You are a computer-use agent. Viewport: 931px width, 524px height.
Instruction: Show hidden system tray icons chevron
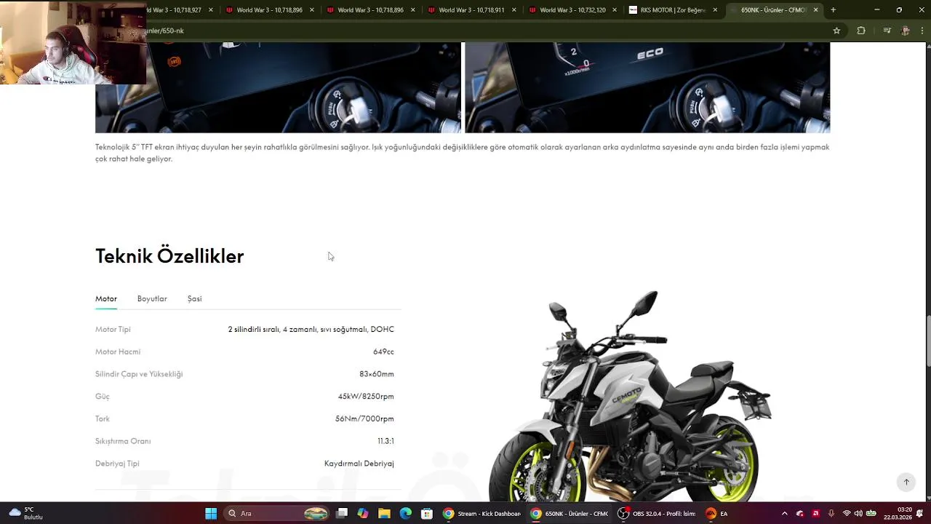pos(784,514)
